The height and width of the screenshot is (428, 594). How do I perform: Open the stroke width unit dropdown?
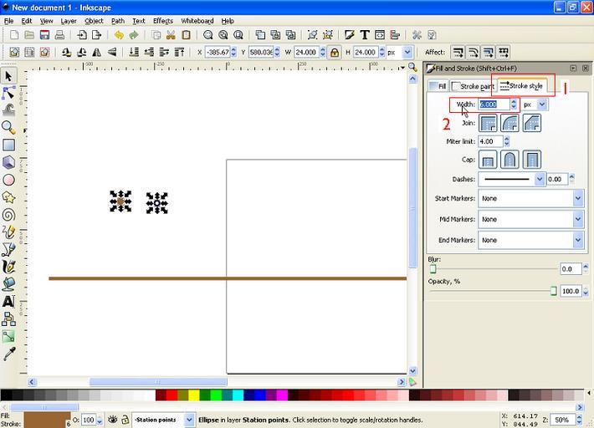tap(542, 104)
